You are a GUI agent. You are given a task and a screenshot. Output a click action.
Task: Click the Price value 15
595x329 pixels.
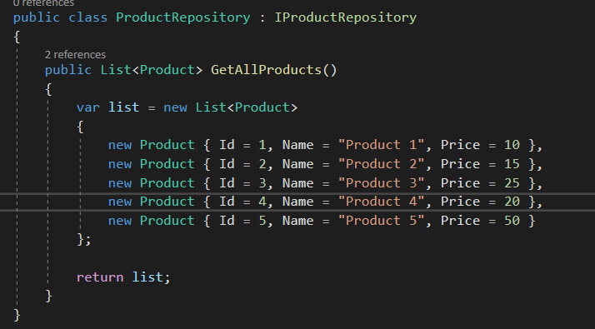[x=512, y=164]
